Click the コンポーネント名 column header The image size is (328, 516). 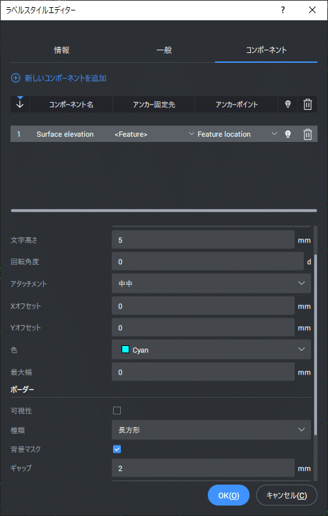[x=71, y=105]
